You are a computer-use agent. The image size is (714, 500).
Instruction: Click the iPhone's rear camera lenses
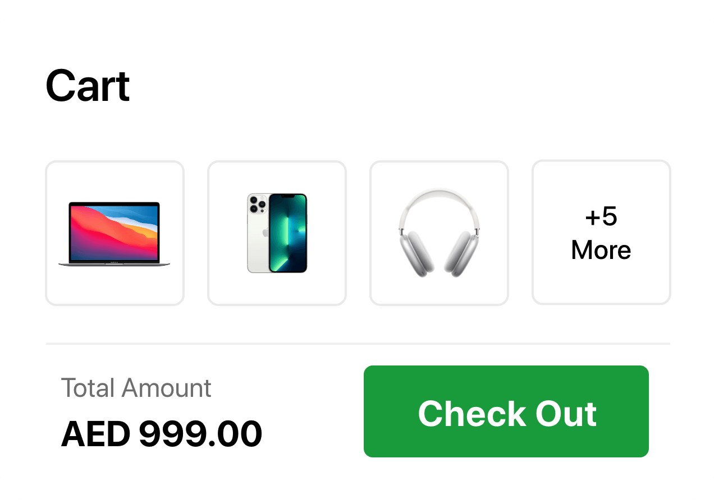click(257, 204)
